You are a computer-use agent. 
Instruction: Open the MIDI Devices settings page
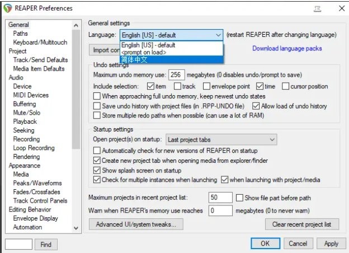pyautogui.click(x=31, y=95)
